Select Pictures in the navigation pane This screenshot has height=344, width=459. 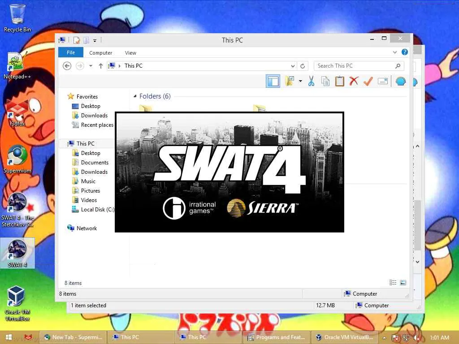(91, 191)
